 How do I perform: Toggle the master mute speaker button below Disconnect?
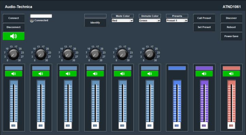coord(14,36)
